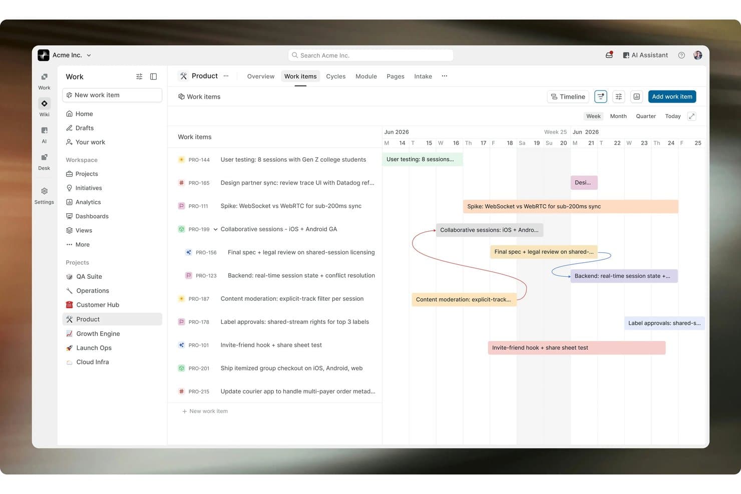Click New work item in sidebar
Screen dimensions: 741x494
[112, 95]
